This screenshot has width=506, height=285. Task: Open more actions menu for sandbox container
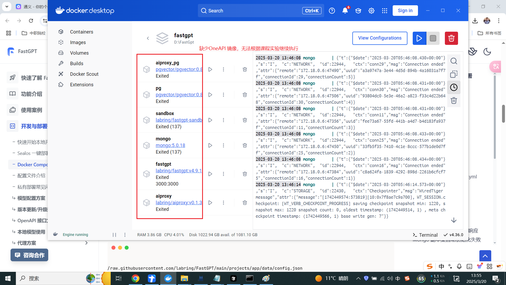[223, 120]
